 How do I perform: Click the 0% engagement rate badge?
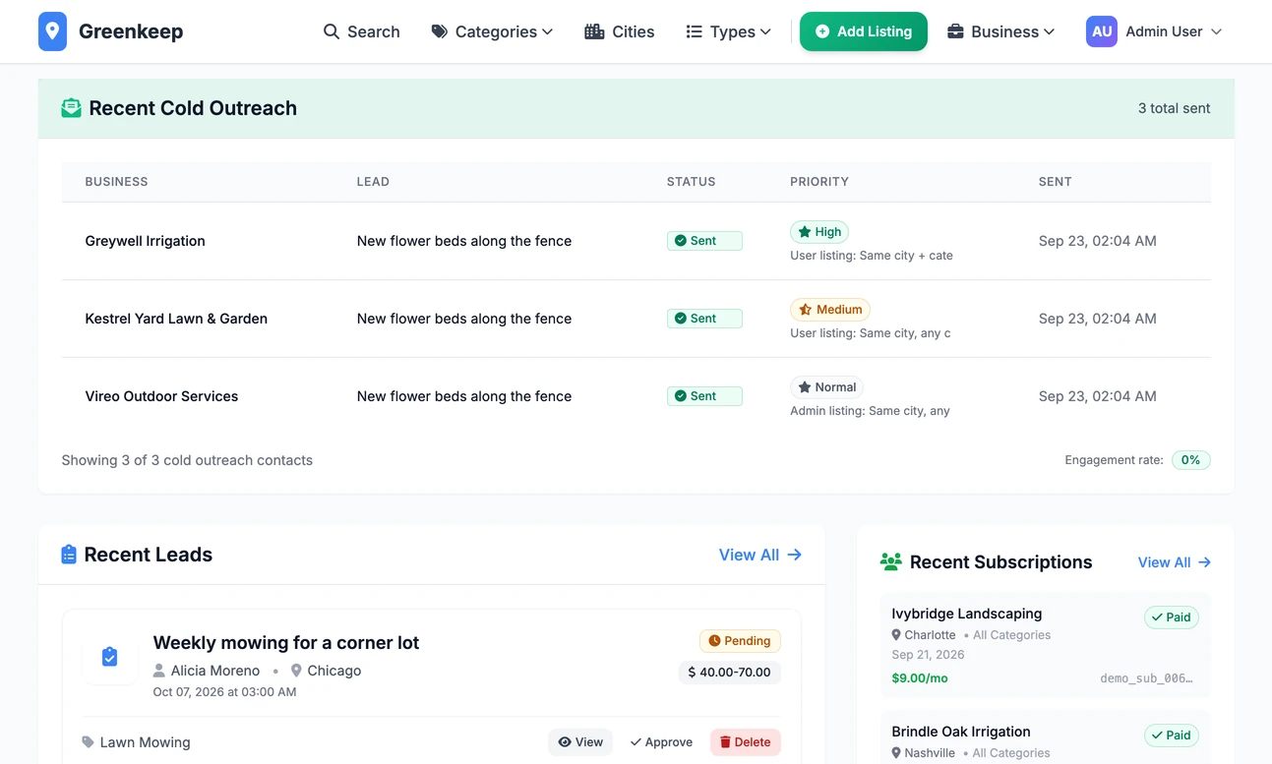click(1190, 460)
